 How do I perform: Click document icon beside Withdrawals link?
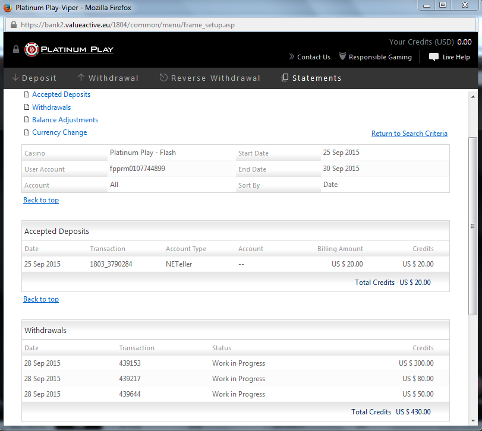click(27, 107)
